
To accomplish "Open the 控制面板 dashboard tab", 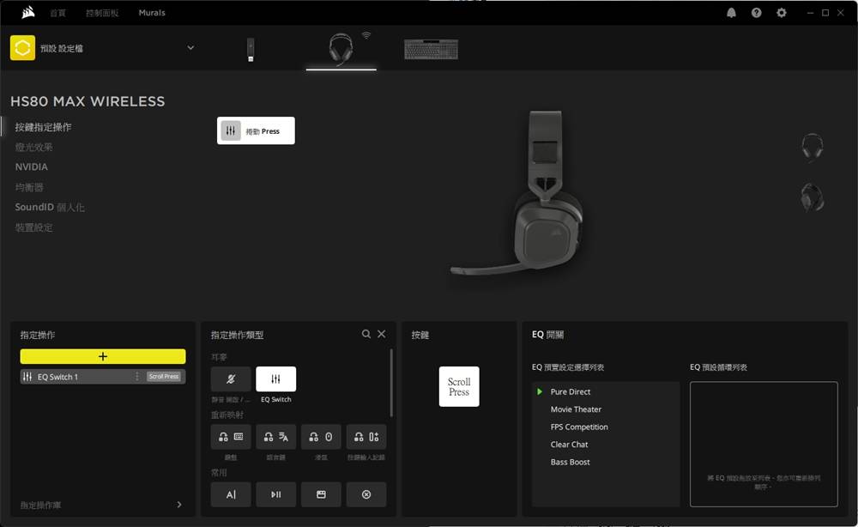I will (x=102, y=13).
